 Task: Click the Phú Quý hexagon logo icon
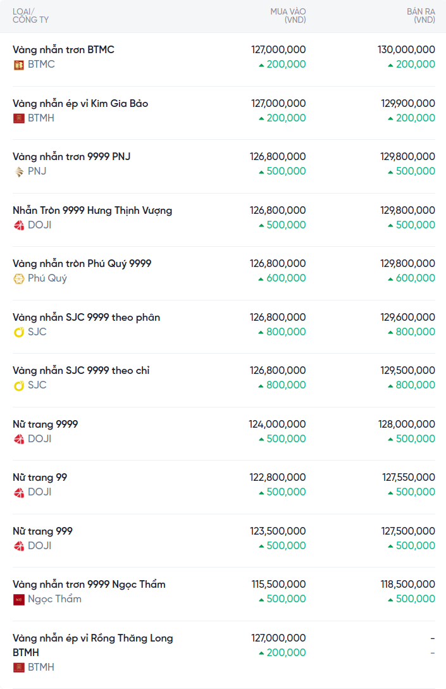19,278
